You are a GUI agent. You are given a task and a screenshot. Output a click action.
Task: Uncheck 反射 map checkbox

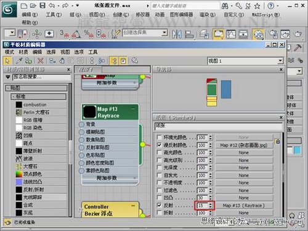[x=159, y=205]
